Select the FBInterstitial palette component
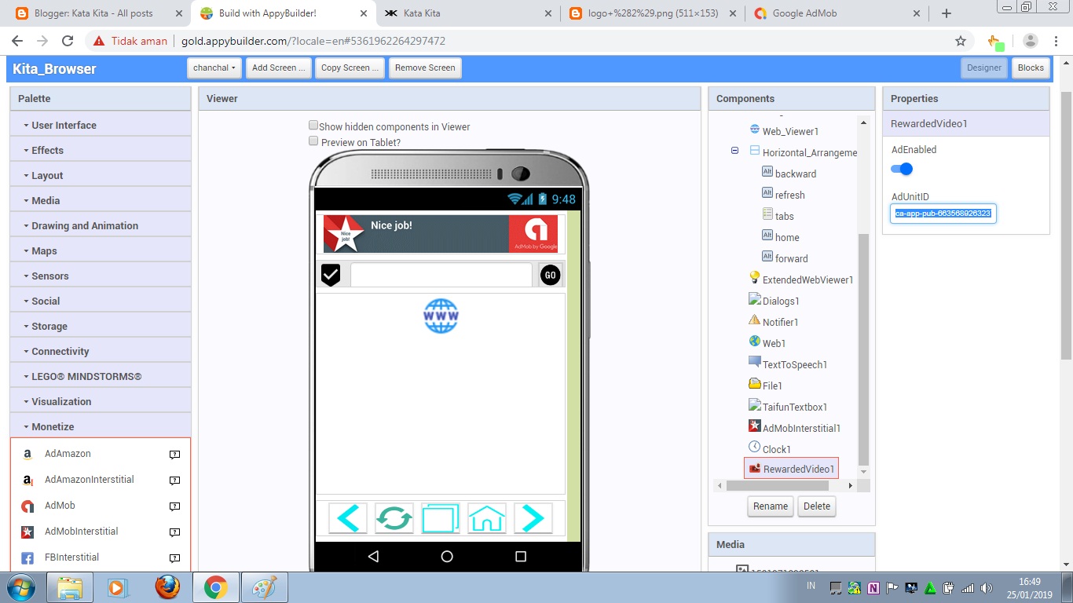Viewport: 1073px width, 603px height. point(71,557)
